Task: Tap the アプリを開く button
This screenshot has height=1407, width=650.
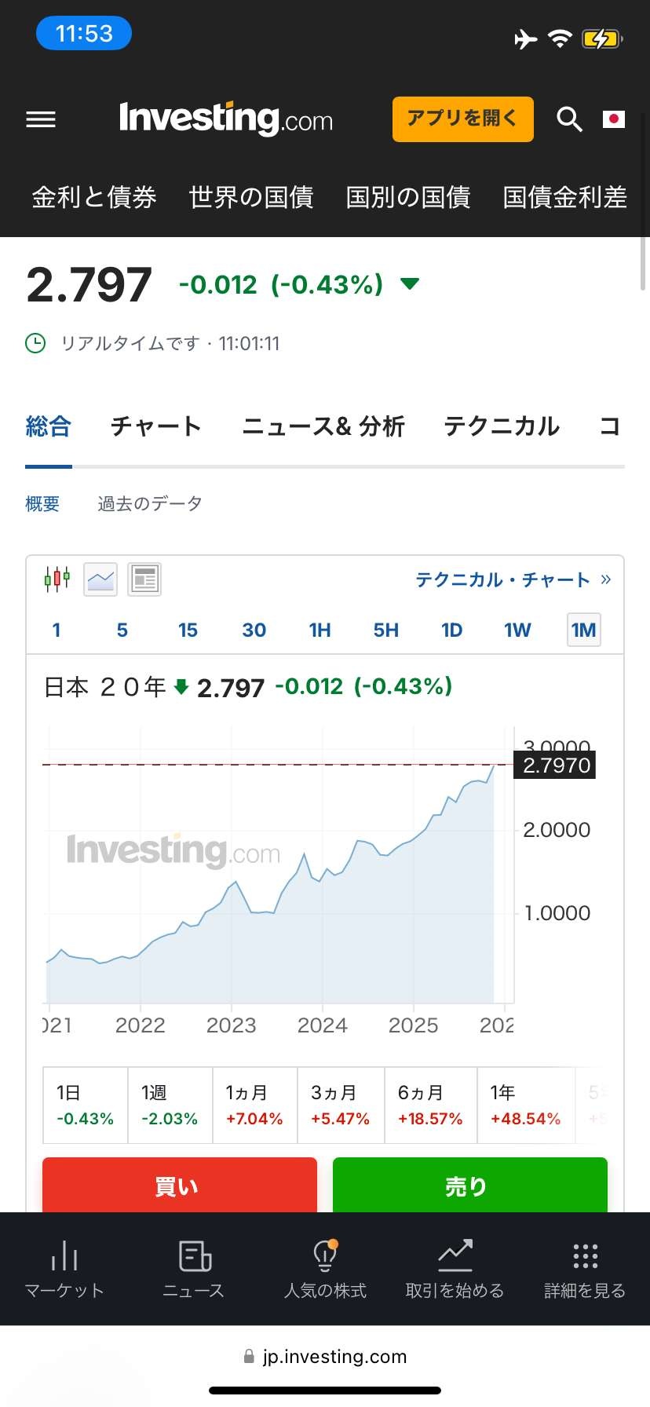Action: (x=462, y=119)
